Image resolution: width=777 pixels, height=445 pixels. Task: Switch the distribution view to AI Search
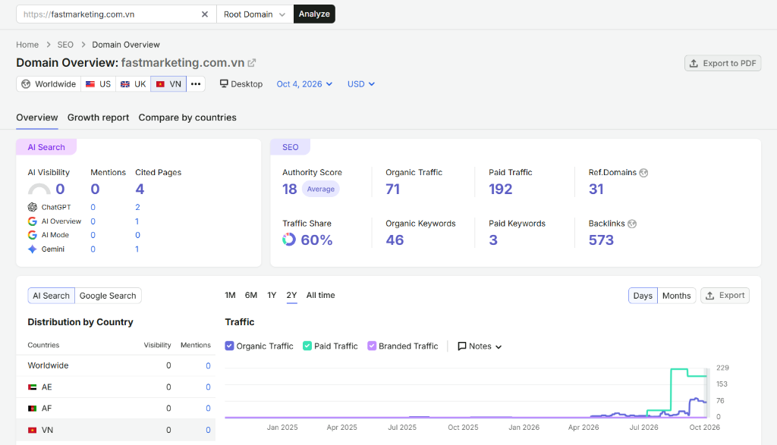click(x=51, y=296)
